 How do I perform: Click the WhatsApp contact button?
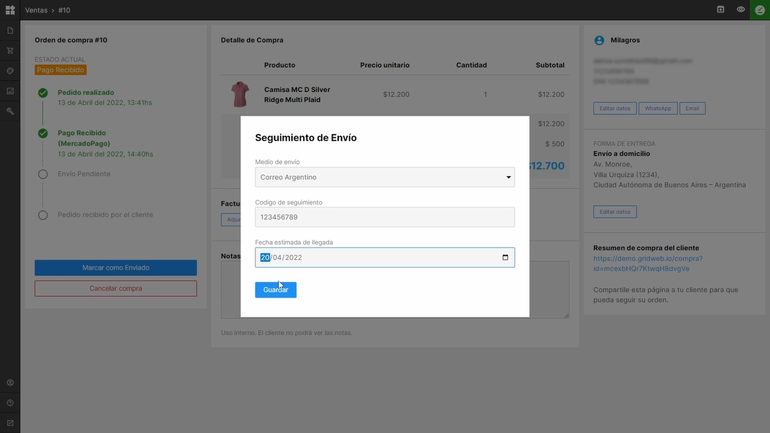point(658,108)
